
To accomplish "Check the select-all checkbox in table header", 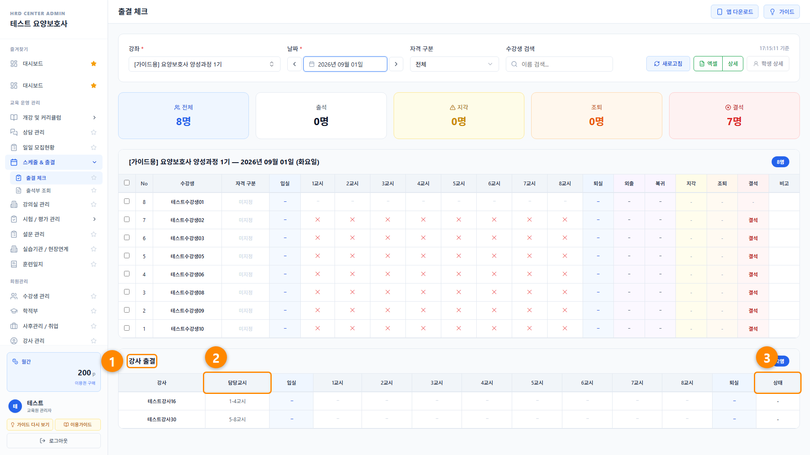I will click(x=127, y=183).
